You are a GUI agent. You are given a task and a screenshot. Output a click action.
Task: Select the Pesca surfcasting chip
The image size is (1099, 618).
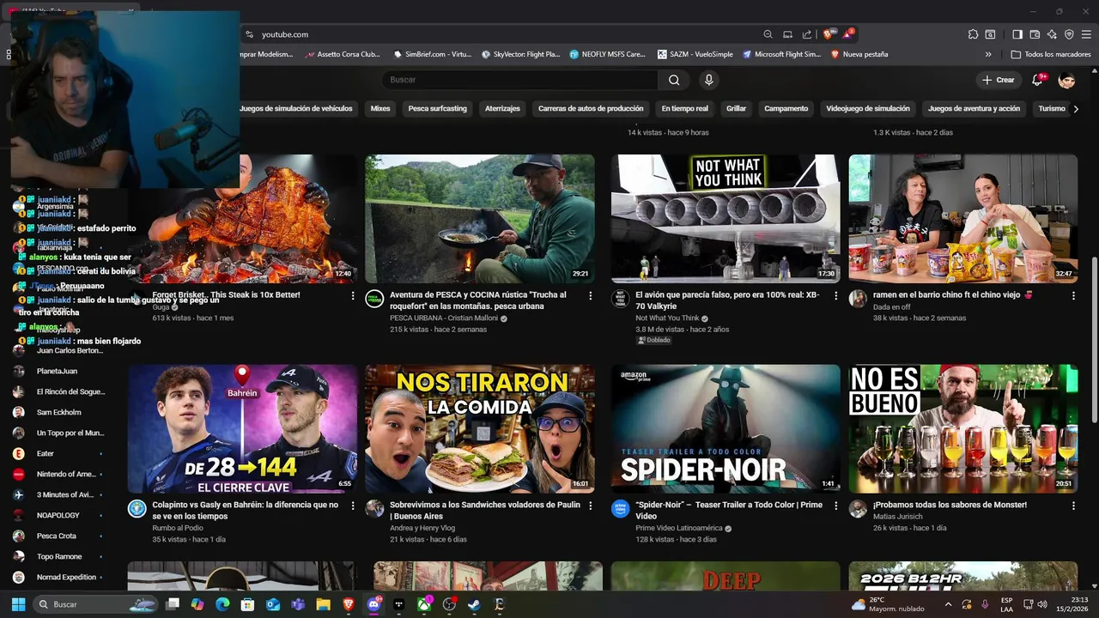[x=437, y=109]
